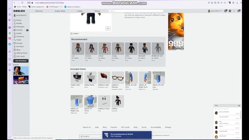The image size is (249, 140).
Task: Open My Feed in the sidebar
Action: [x=18, y=47]
